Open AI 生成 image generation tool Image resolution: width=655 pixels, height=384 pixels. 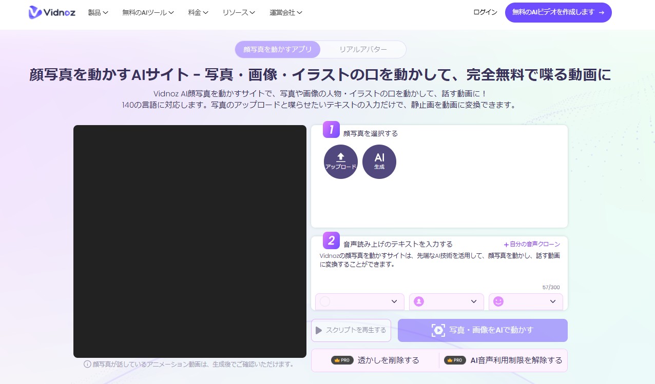click(379, 161)
